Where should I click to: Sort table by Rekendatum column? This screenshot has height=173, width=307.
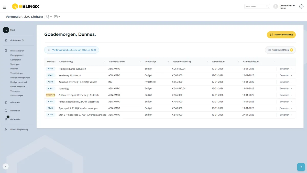238,62
